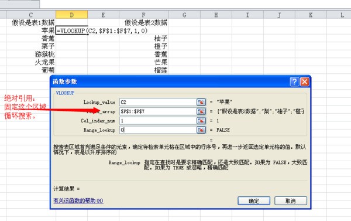Select column F header
Screen dimensions: 351x221
point(144,15)
